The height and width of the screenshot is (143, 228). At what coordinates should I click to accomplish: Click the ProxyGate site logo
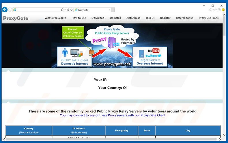[16, 18]
